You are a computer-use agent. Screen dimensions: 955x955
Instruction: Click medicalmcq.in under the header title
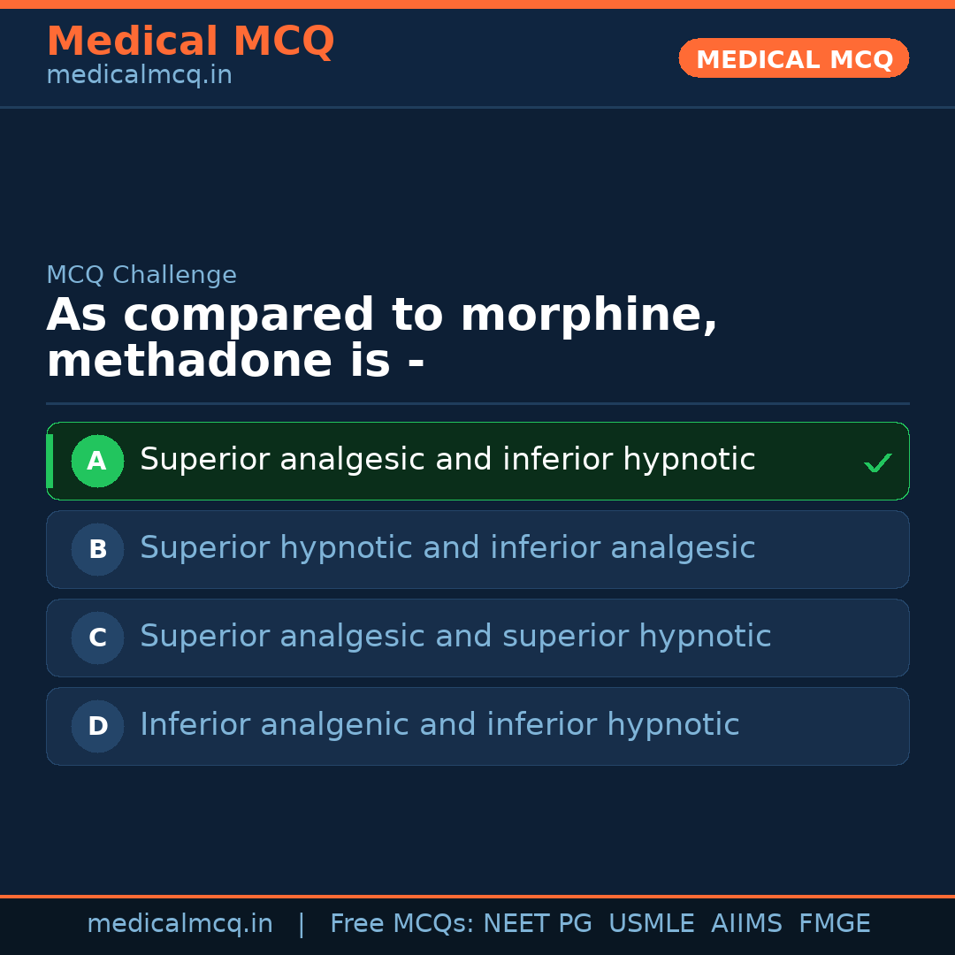pos(139,74)
